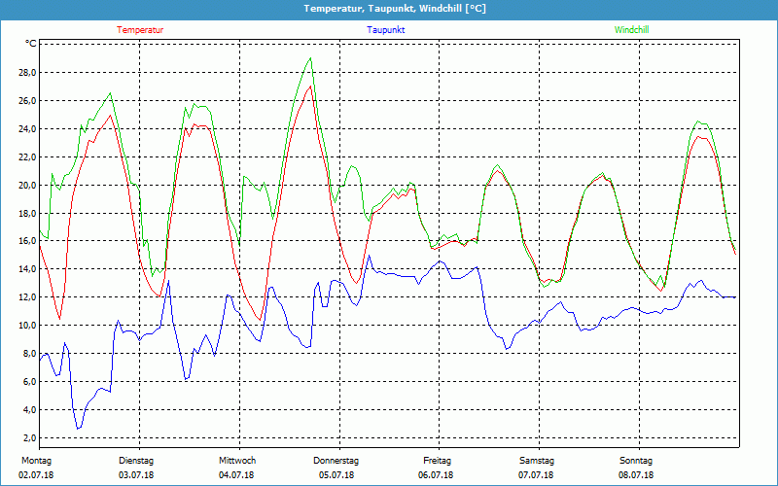Click the red Temperatur legend label
This screenshot has height=486, width=778.
click(x=140, y=30)
